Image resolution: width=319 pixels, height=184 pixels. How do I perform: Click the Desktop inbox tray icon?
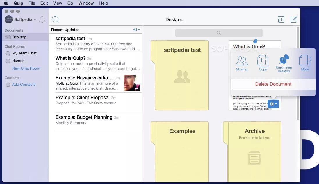8,37
